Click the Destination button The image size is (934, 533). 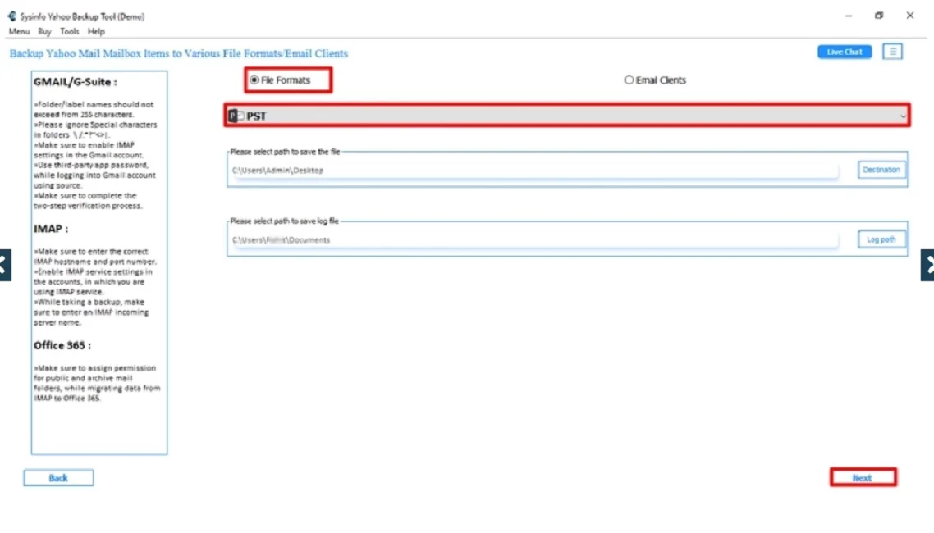[x=881, y=170]
